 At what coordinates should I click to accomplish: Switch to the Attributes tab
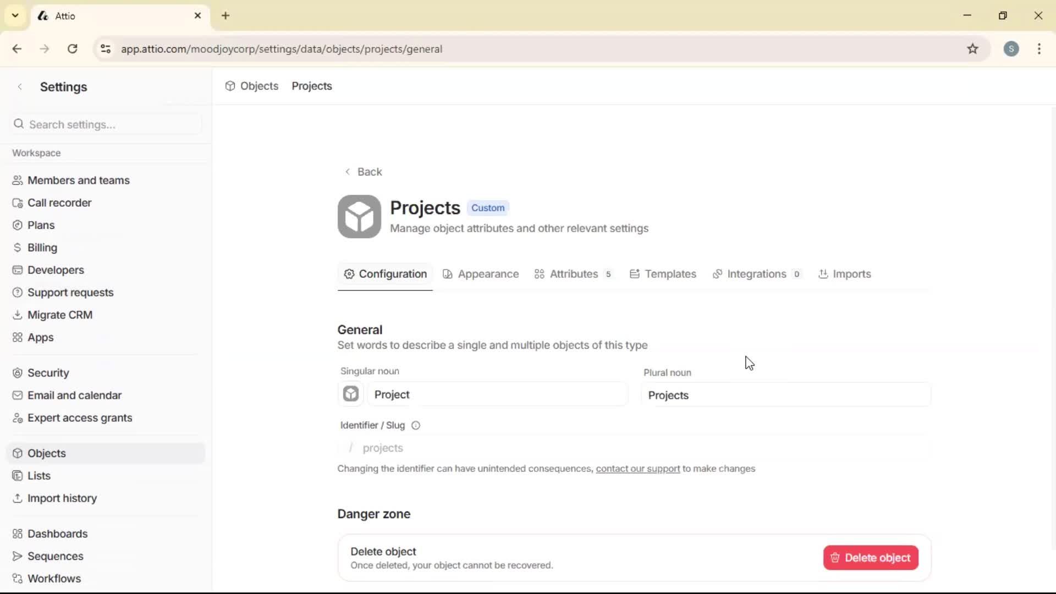click(574, 273)
